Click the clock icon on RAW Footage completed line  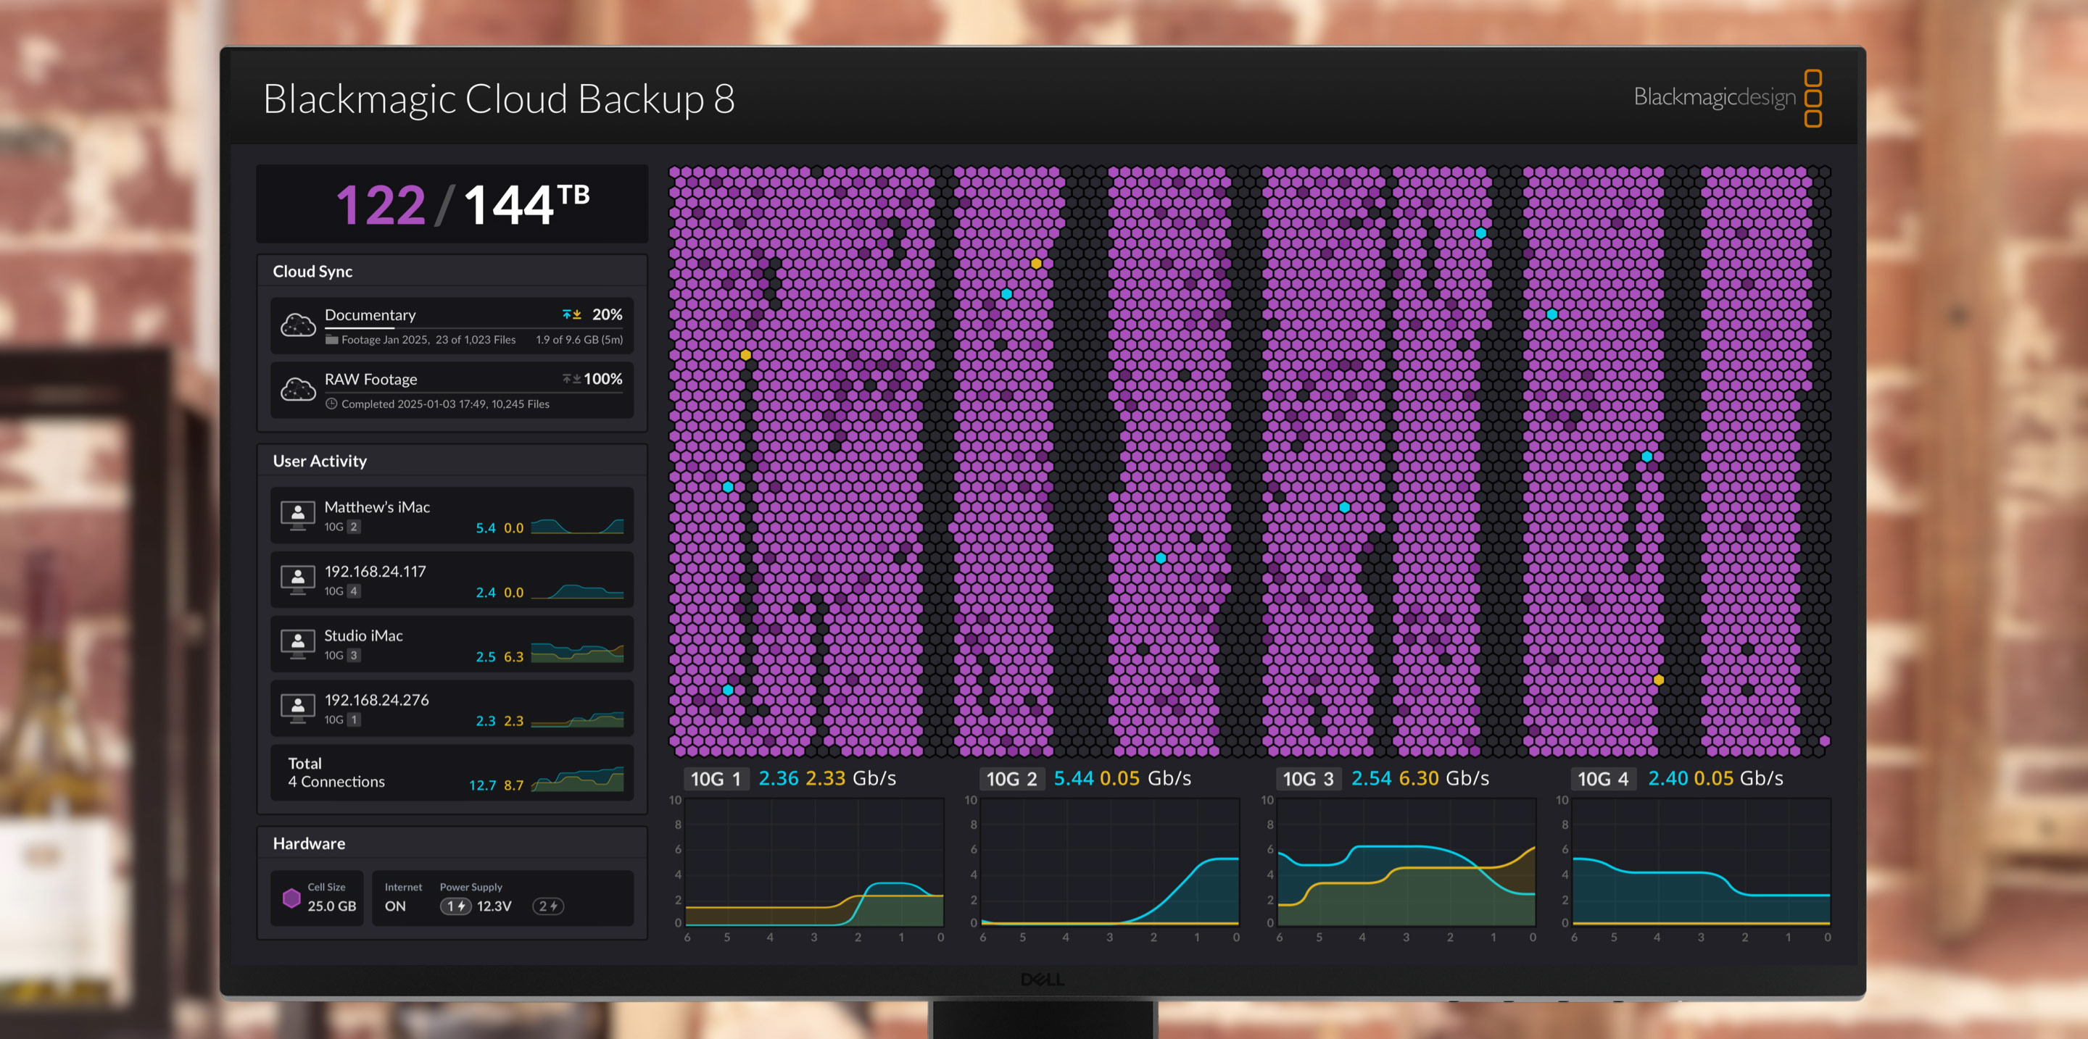(331, 404)
